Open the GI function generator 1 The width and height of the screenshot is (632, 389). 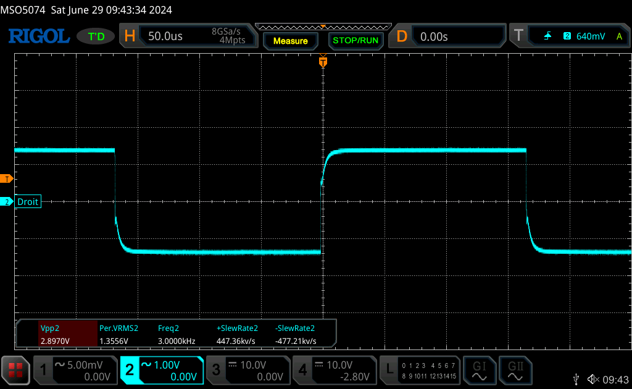(x=479, y=370)
